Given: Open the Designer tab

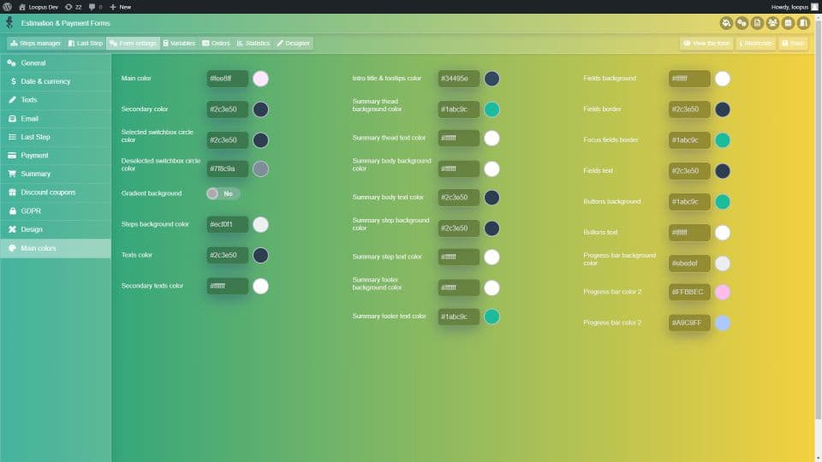Looking at the screenshot, I should click(293, 43).
